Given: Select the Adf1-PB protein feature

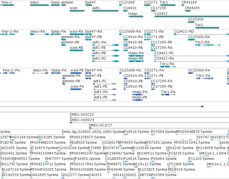Looking at the screenshot, I should (105, 100).
